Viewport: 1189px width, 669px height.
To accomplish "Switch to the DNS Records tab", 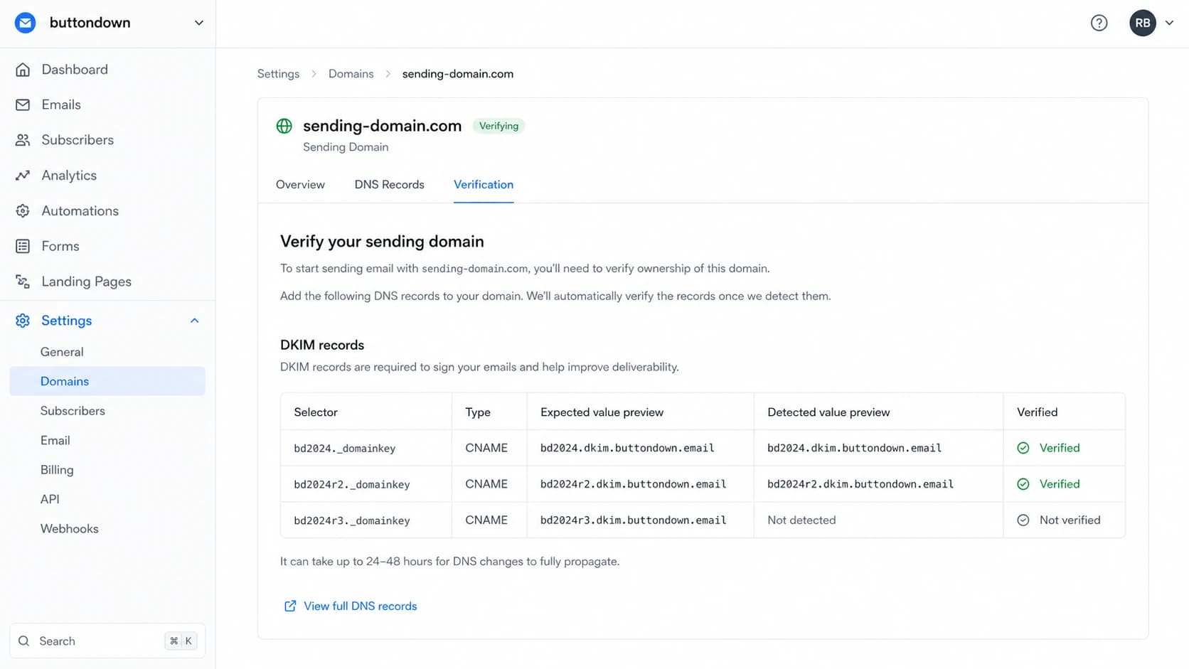I will pos(389,185).
